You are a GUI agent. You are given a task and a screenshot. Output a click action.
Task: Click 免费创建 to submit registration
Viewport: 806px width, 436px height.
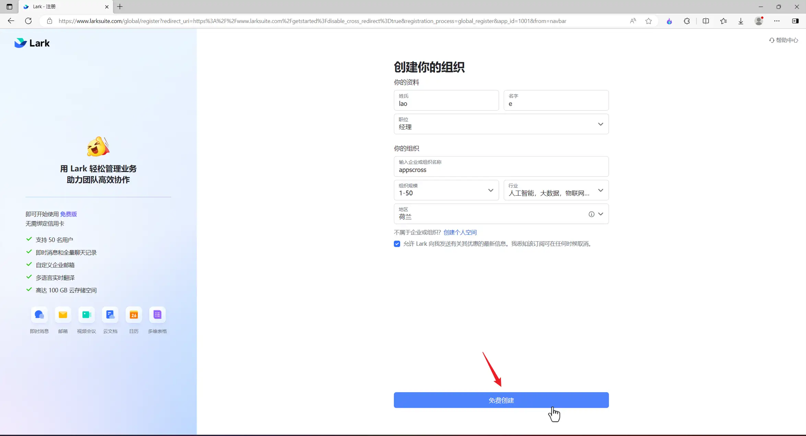click(501, 400)
